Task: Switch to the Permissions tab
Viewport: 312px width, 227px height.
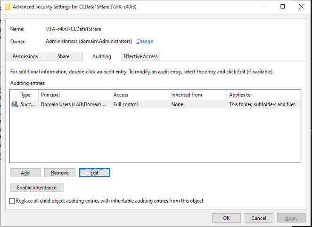Action: 25,56
